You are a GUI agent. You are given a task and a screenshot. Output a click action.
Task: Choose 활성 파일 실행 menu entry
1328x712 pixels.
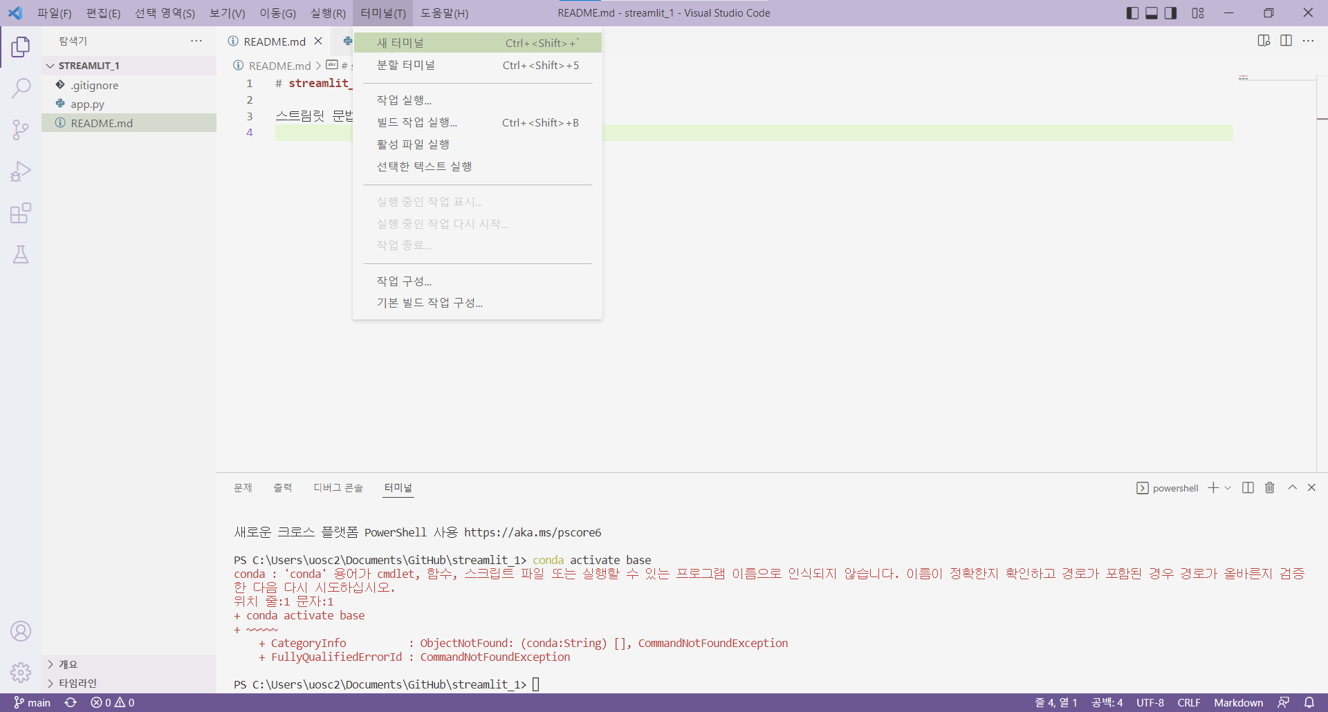(477, 144)
